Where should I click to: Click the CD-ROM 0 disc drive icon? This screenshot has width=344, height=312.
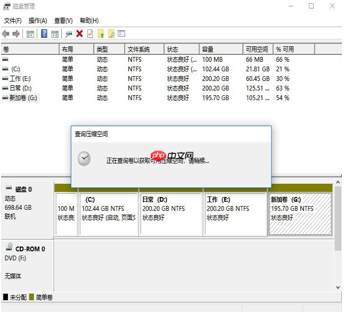click(9, 247)
